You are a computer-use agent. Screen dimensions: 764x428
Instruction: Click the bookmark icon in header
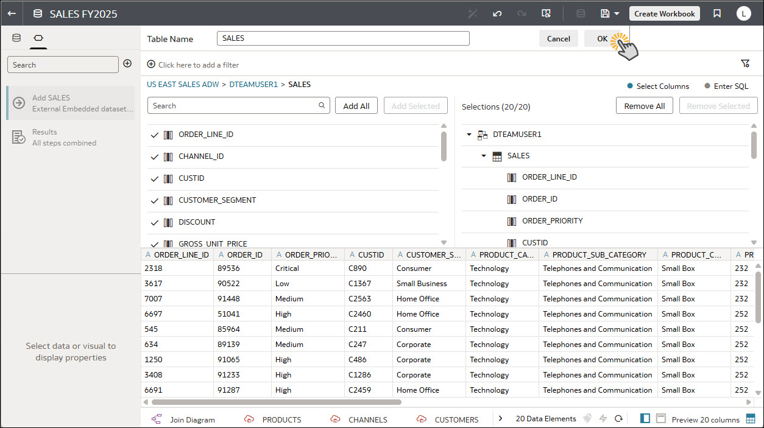(x=717, y=13)
